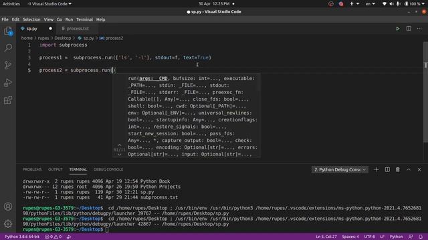Click breadcrumb segment Desktop
The height and width of the screenshot is (240, 428).
click(62, 39)
